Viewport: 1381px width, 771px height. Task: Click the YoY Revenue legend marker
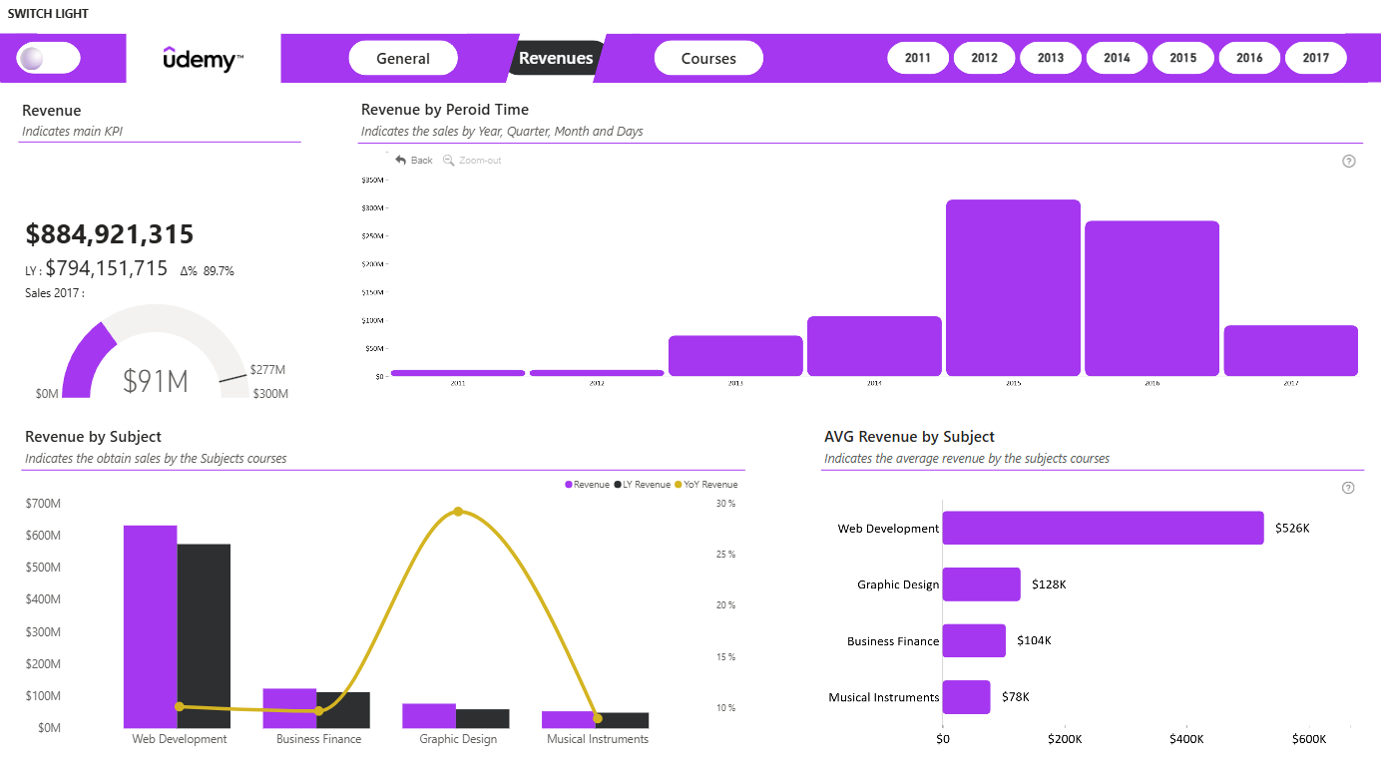tap(680, 485)
